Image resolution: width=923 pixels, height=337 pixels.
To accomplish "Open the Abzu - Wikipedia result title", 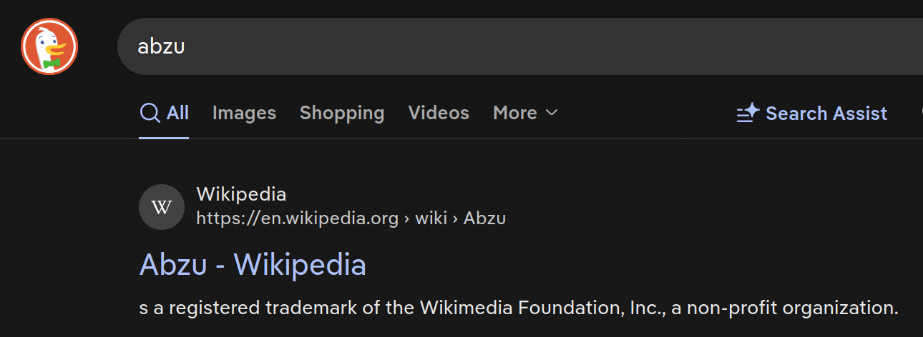I will [x=253, y=264].
